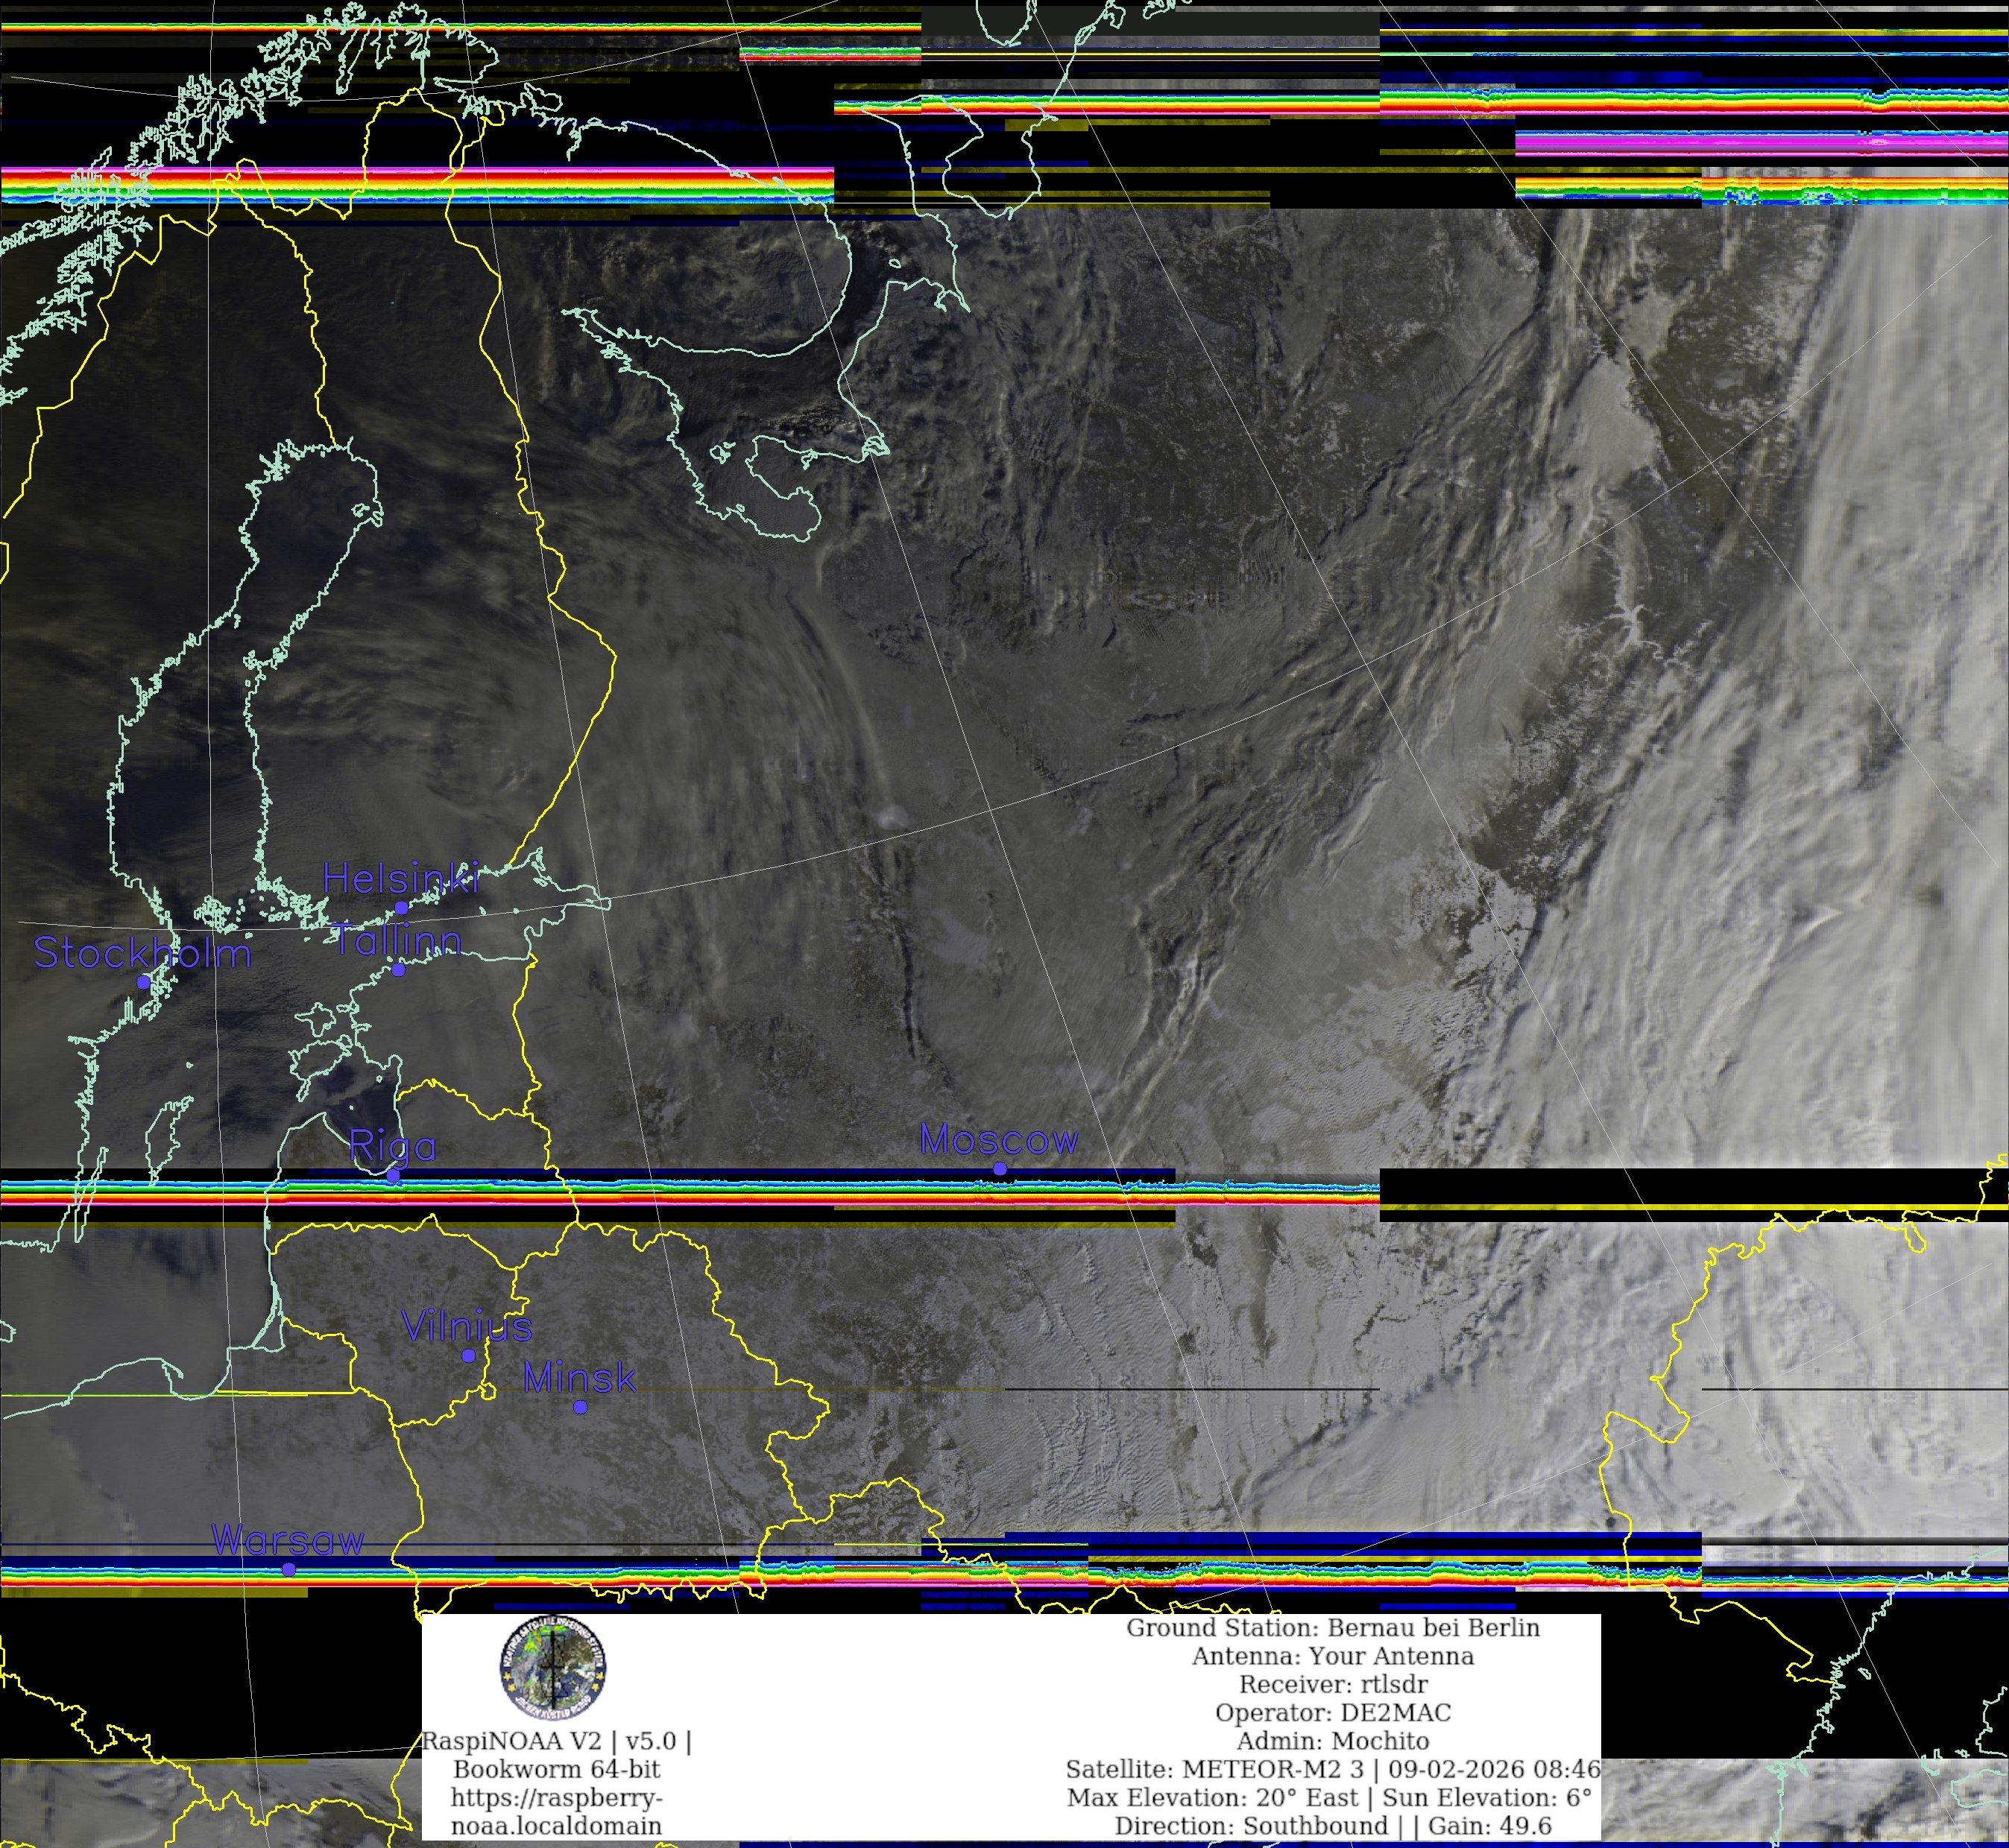The image size is (2009, 1848).
Task: Click the Satellite METEOR-M2 3 info line
Action: (x=1333, y=1769)
